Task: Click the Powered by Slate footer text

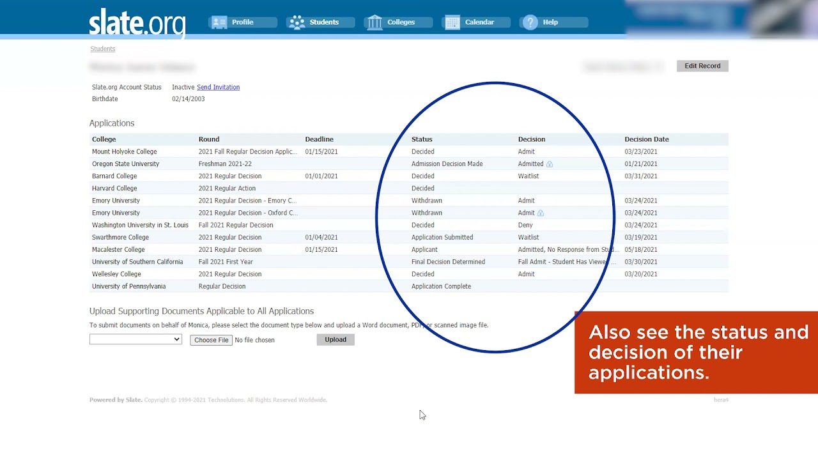Action: (116, 400)
